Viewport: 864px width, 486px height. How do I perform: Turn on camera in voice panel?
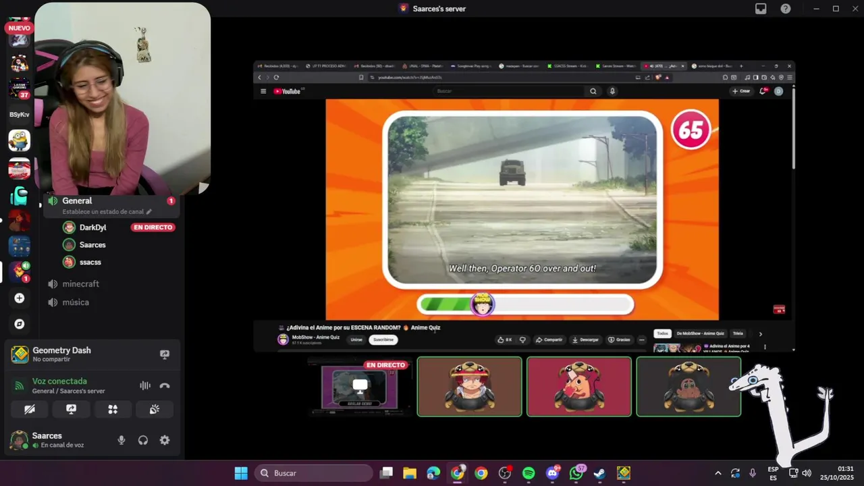click(30, 409)
